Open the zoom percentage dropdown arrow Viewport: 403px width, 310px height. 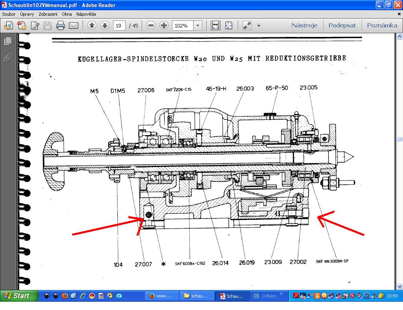point(198,26)
